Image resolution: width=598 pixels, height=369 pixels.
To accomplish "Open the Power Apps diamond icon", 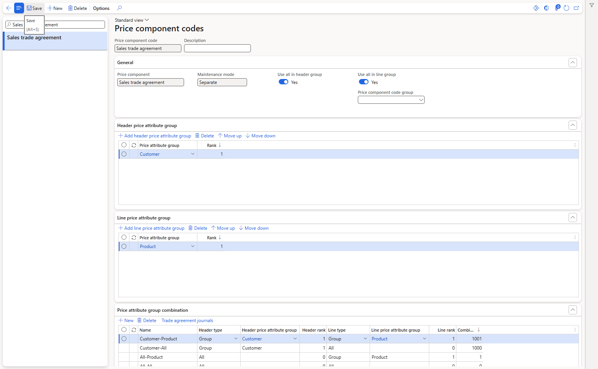I will tap(536, 8).
